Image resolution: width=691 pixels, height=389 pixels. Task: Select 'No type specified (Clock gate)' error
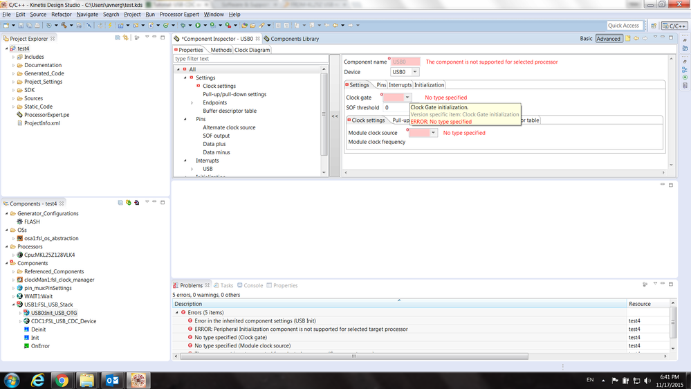point(230,337)
